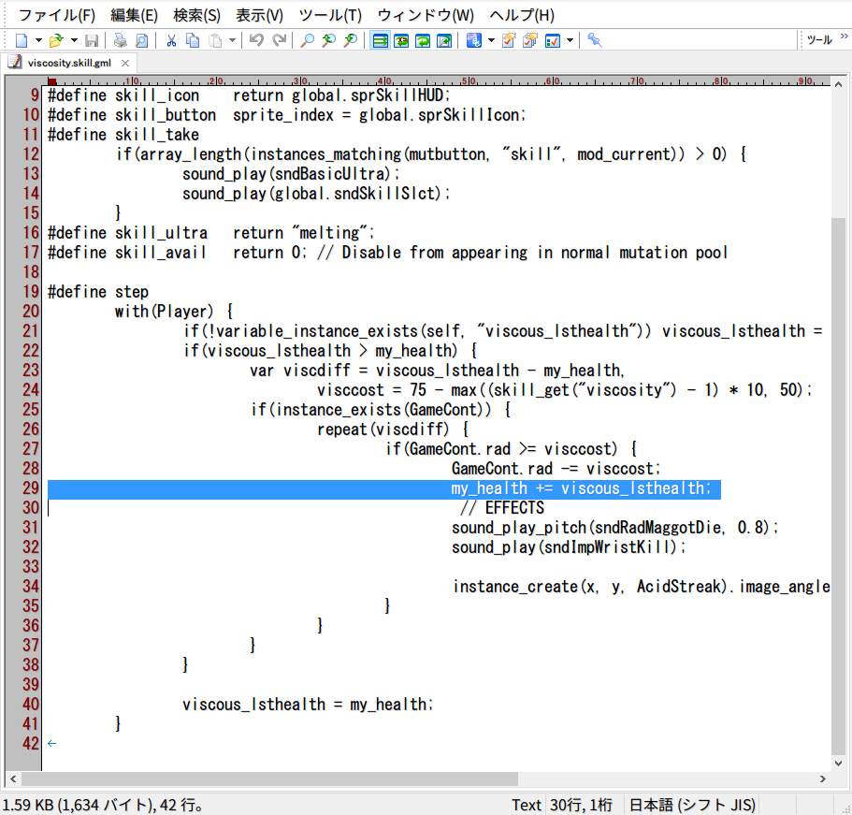The width and height of the screenshot is (852, 815).
Task: Click the Text configuration label in the status bar
Action: click(x=527, y=805)
